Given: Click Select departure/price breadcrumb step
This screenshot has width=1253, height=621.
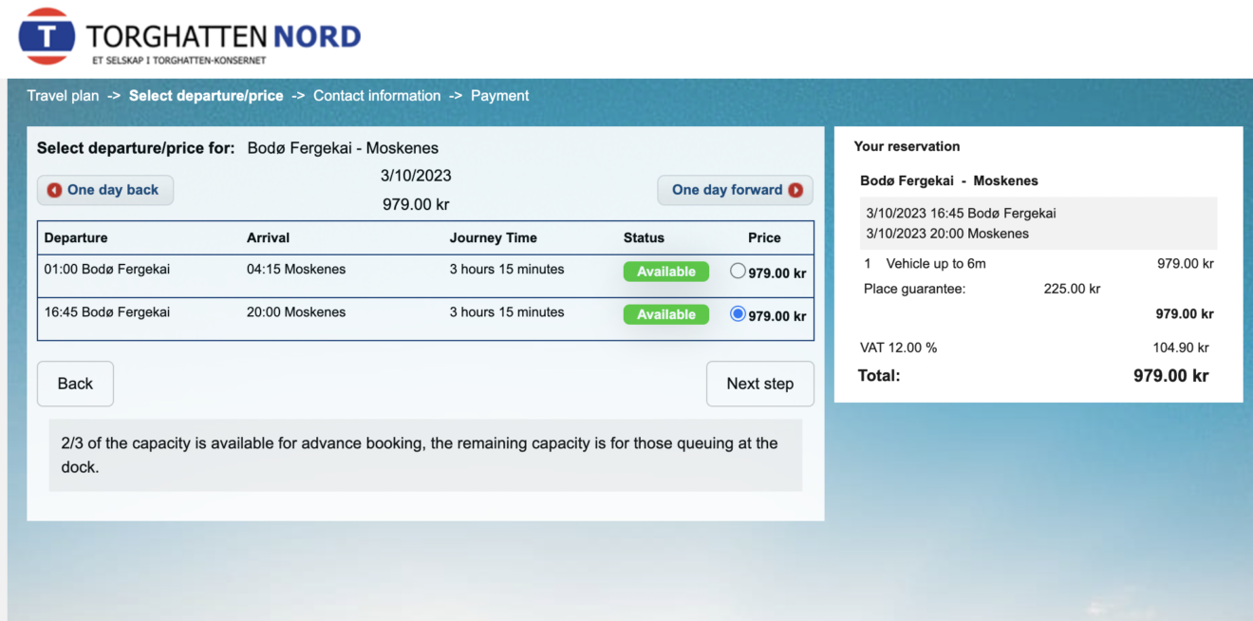Looking at the screenshot, I should 206,96.
